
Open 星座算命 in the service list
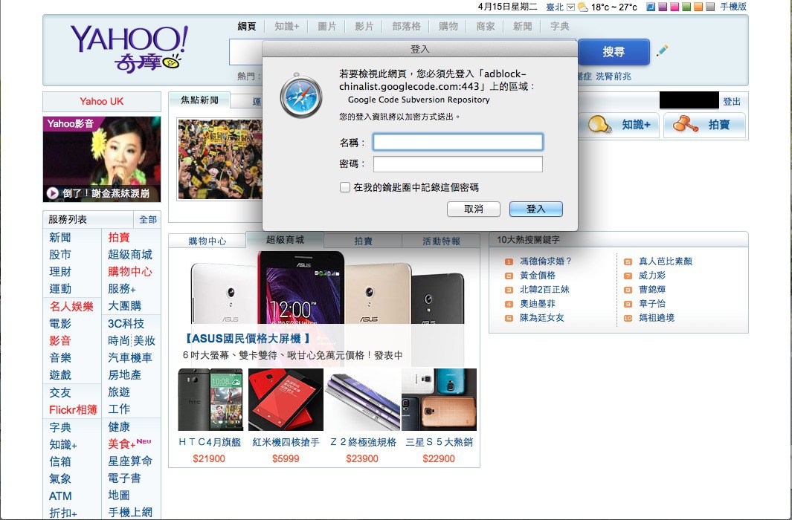(x=130, y=461)
